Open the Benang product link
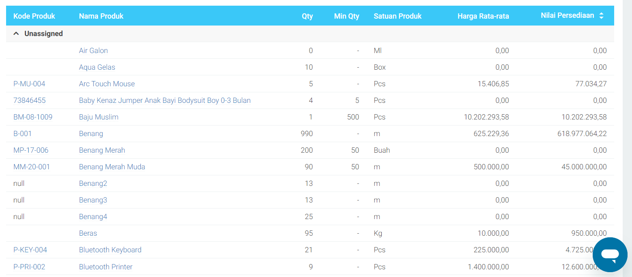632x277 pixels. click(91, 134)
